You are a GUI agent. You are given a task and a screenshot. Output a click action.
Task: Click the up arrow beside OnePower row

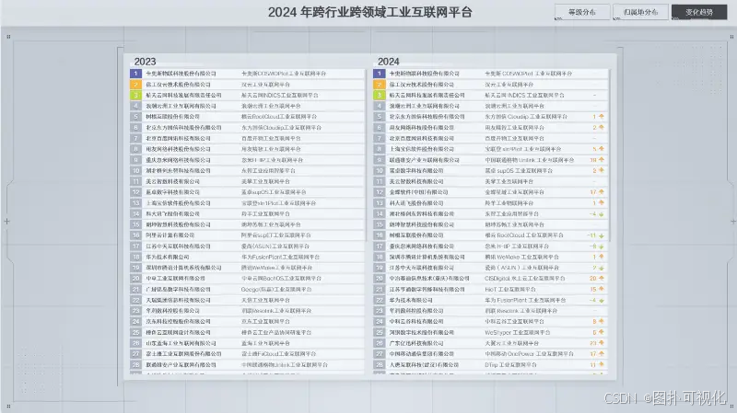pos(602,354)
